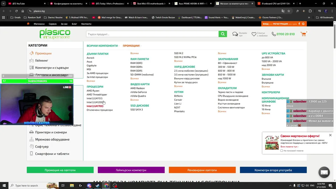Viewport: 336px width, 189px height.
Task: Open the Chrome extensions puzzle icon
Action: pos(310,11)
